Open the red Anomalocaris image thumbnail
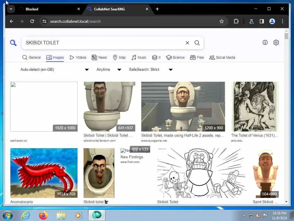 pos(44,173)
